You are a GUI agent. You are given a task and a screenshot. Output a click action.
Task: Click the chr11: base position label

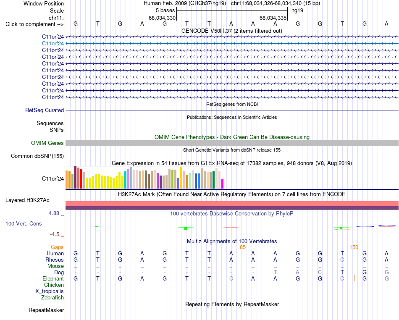click(56, 18)
